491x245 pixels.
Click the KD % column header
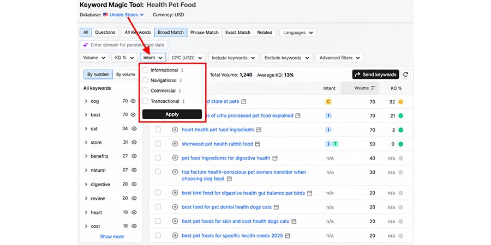point(396,88)
